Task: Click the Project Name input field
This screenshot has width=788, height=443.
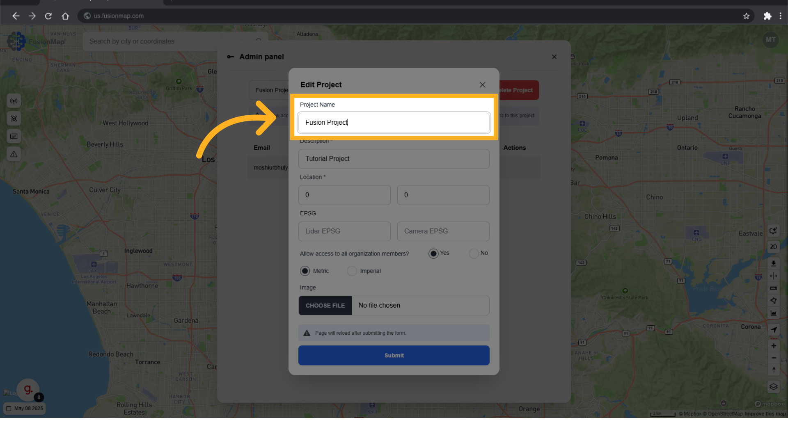Action: pos(394,123)
